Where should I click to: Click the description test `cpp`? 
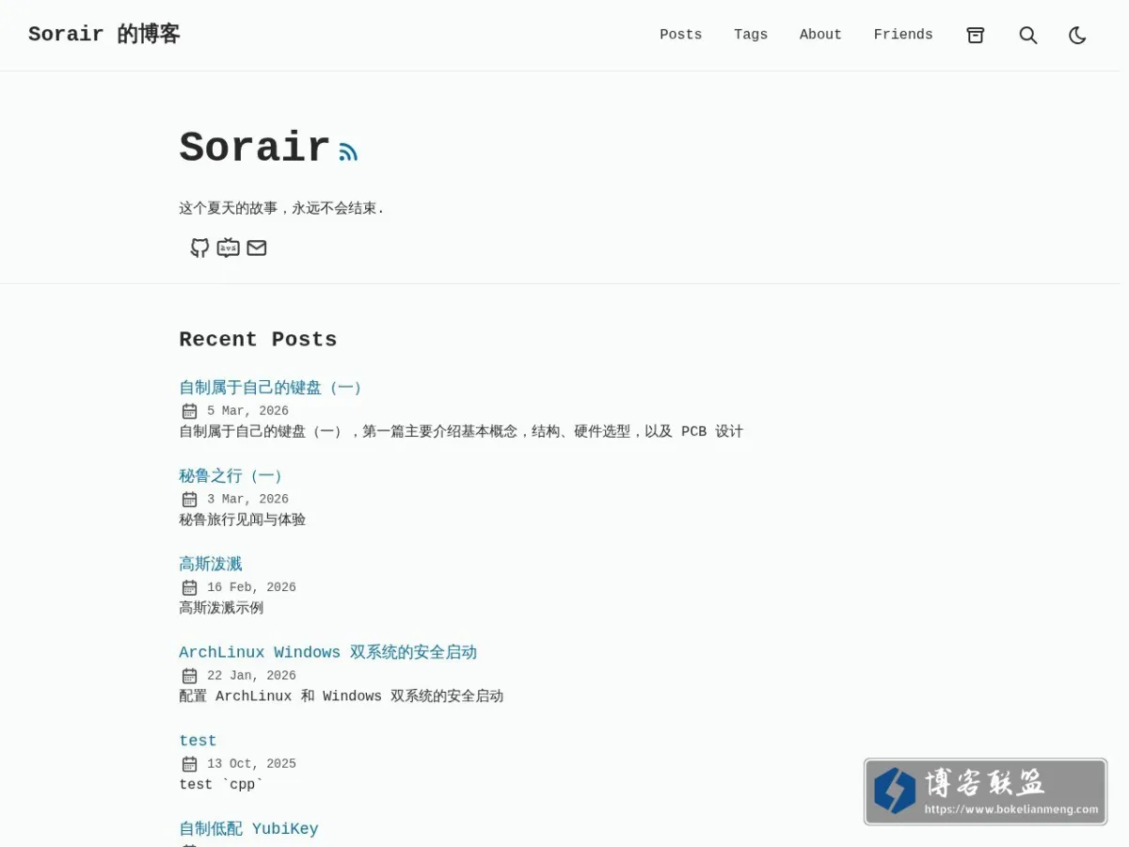point(221,785)
